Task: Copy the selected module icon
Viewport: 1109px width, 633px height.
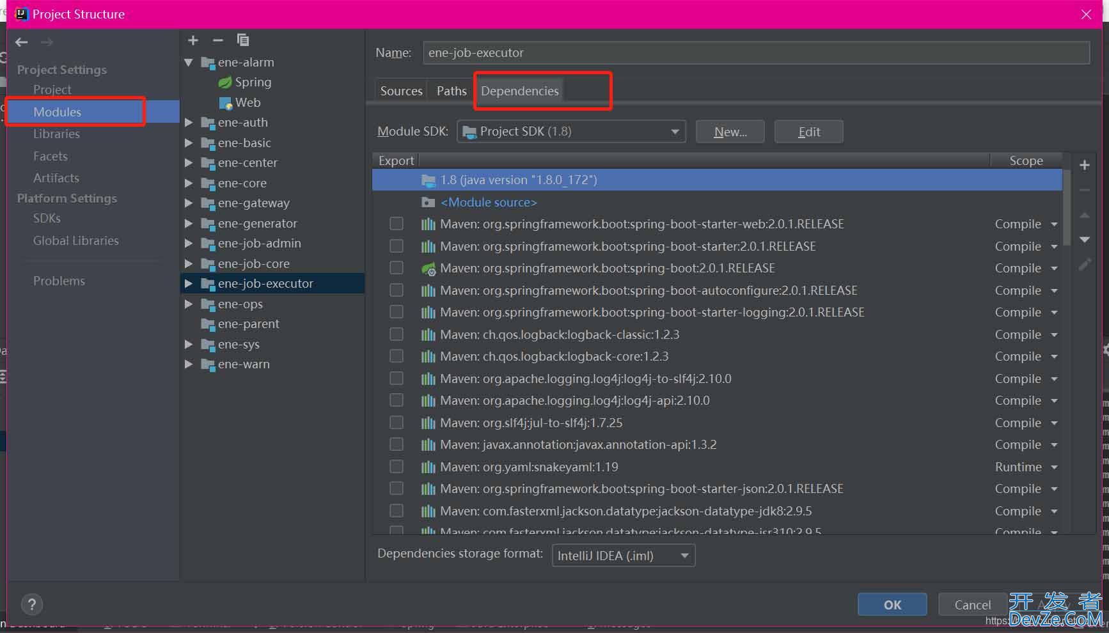Action: [x=243, y=40]
